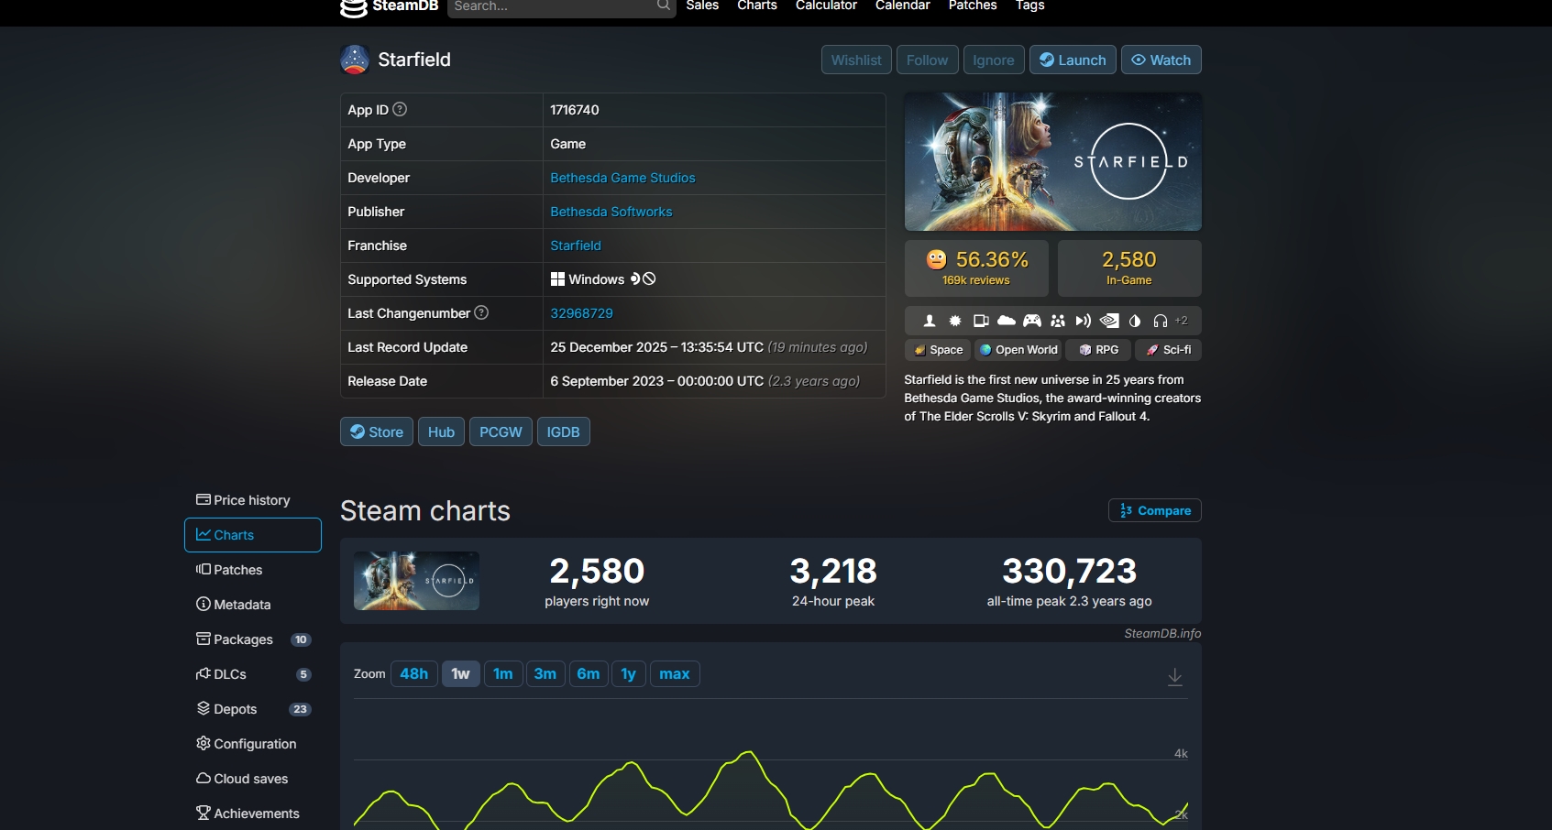The height and width of the screenshot is (830, 1552).
Task: Open the Depots sidebar tab
Action: tap(253, 709)
